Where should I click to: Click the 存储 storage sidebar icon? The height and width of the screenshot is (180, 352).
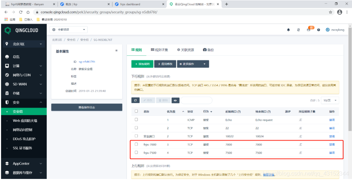(7, 93)
